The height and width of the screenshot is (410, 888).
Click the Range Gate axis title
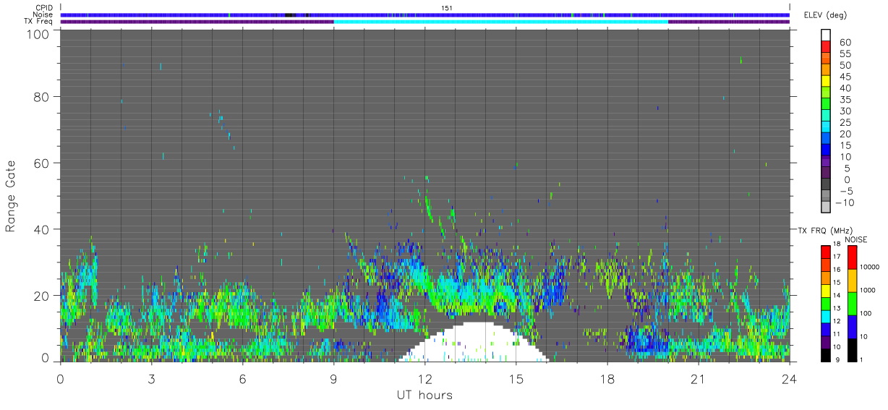point(12,195)
